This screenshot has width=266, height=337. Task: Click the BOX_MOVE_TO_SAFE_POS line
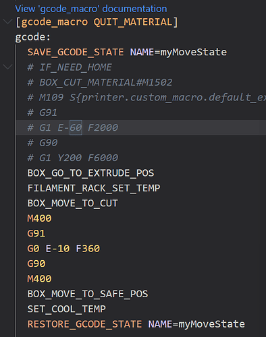(88, 294)
